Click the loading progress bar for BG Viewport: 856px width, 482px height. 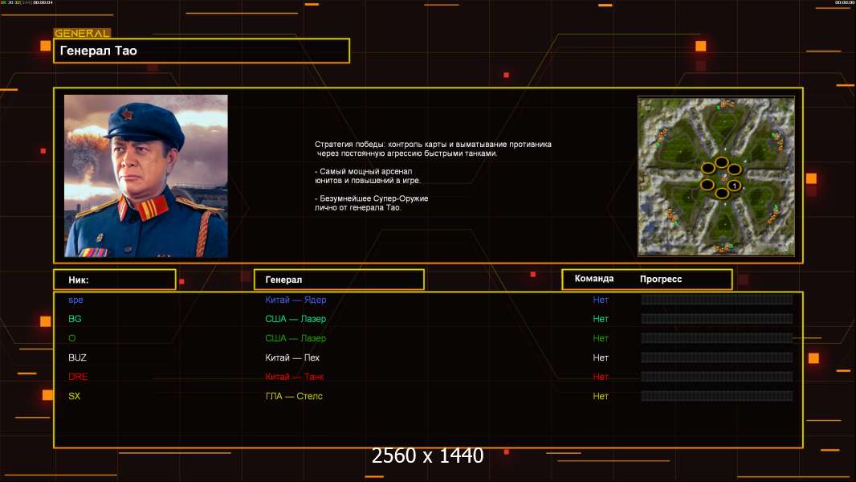point(717,319)
